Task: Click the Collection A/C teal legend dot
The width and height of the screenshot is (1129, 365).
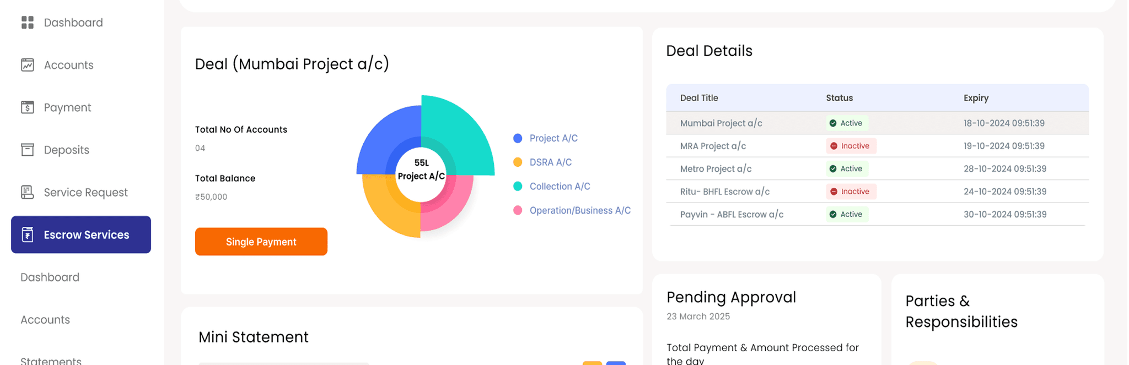Action: pyautogui.click(x=518, y=186)
